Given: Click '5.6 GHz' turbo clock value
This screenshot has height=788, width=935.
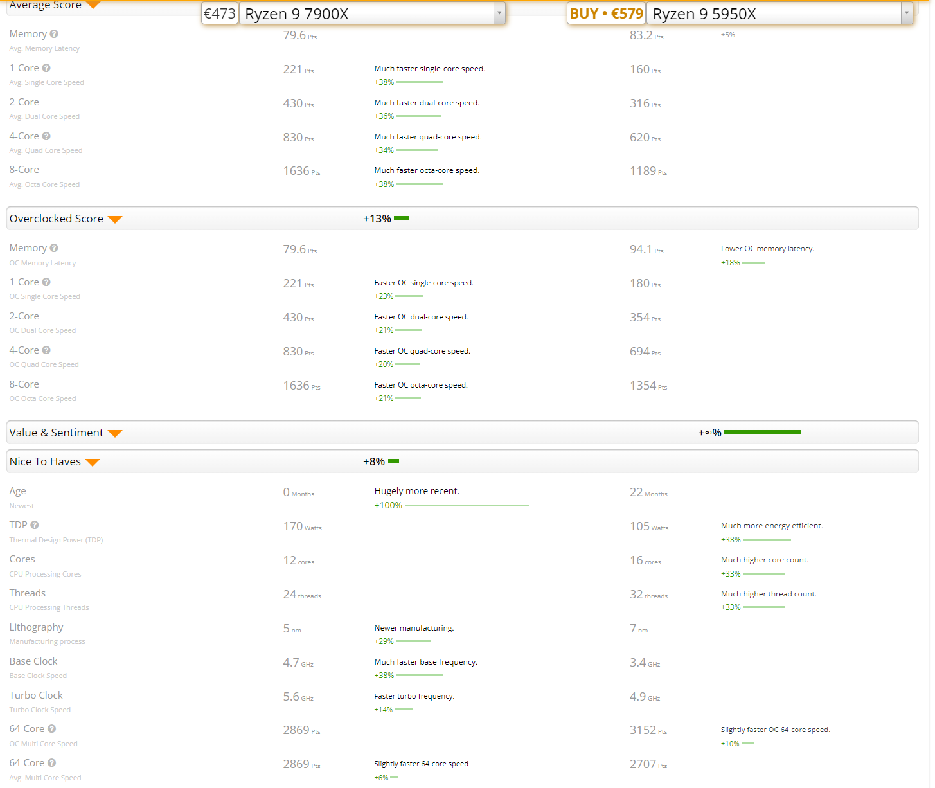Looking at the screenshot, I should [x=298, y=697].
